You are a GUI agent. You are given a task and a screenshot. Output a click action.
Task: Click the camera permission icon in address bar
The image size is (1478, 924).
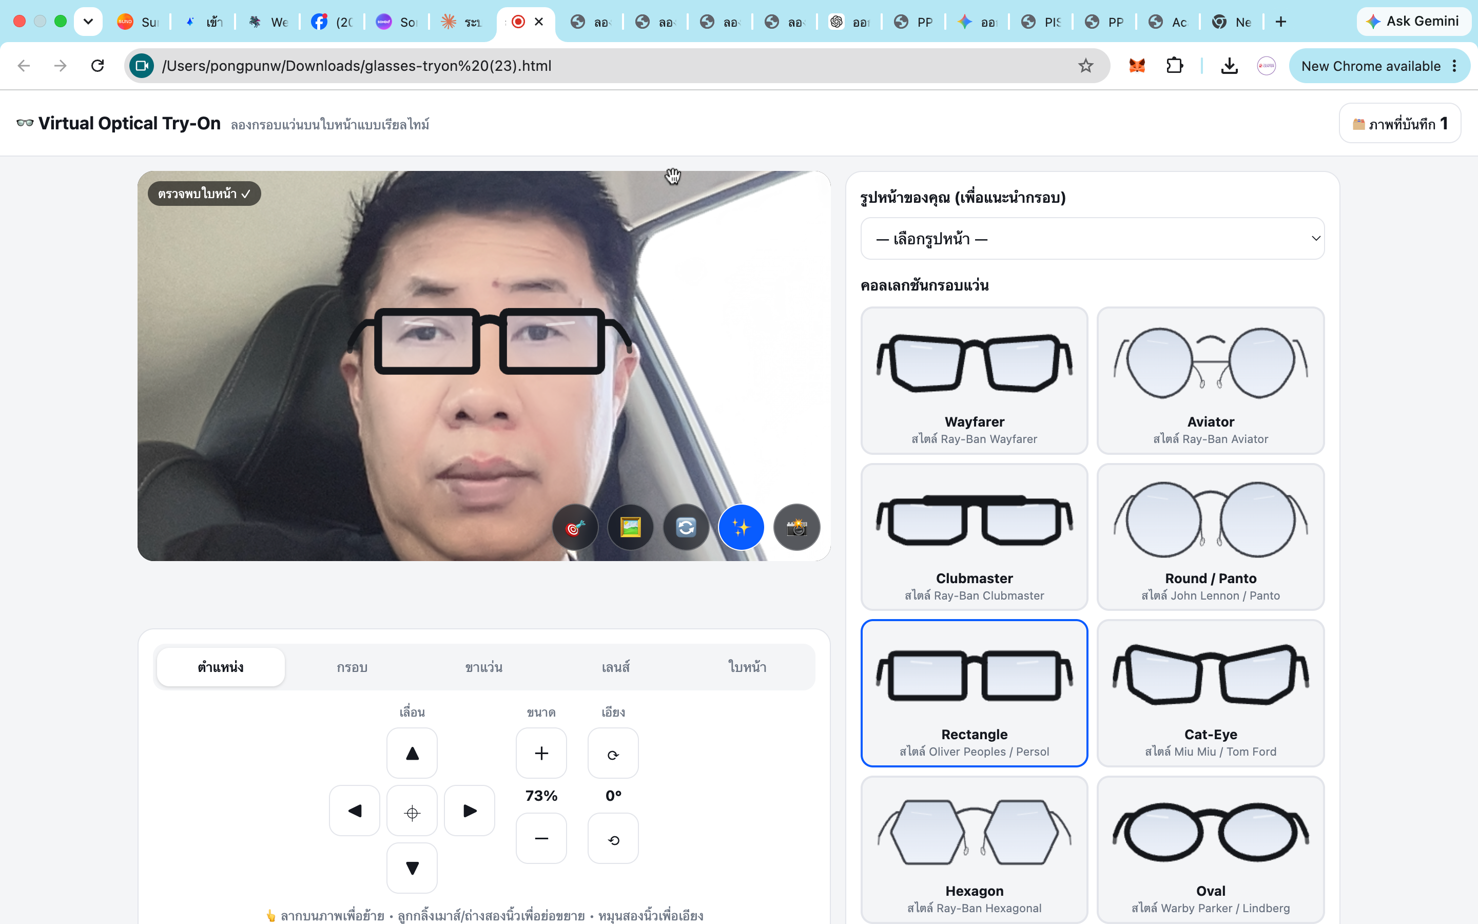(x=142, y=65)
